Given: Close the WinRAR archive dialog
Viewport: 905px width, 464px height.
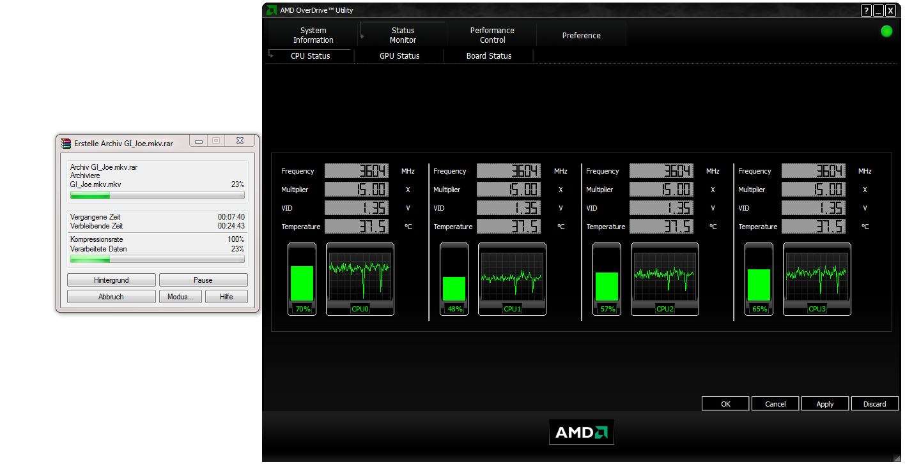Looking at the screenshot, I should coord(239,141).
